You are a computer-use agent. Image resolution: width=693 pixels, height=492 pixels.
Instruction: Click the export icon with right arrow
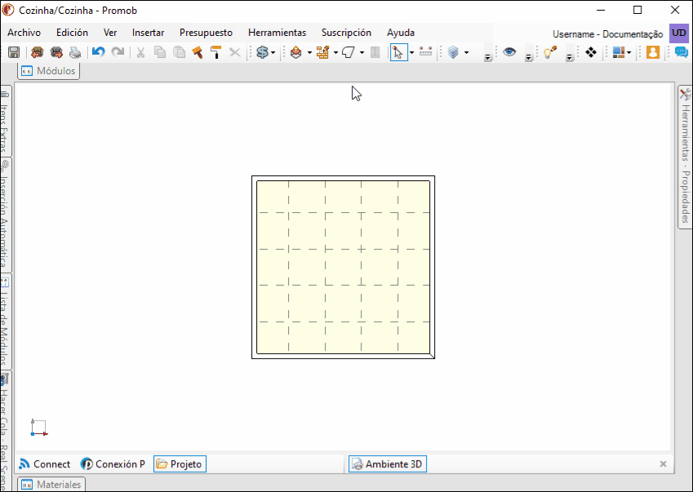click(x=56, y=52)
